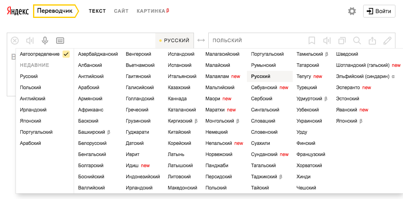Click the share translation icon
The height and width of the screenshot is (199, 403).
point(372,40)
